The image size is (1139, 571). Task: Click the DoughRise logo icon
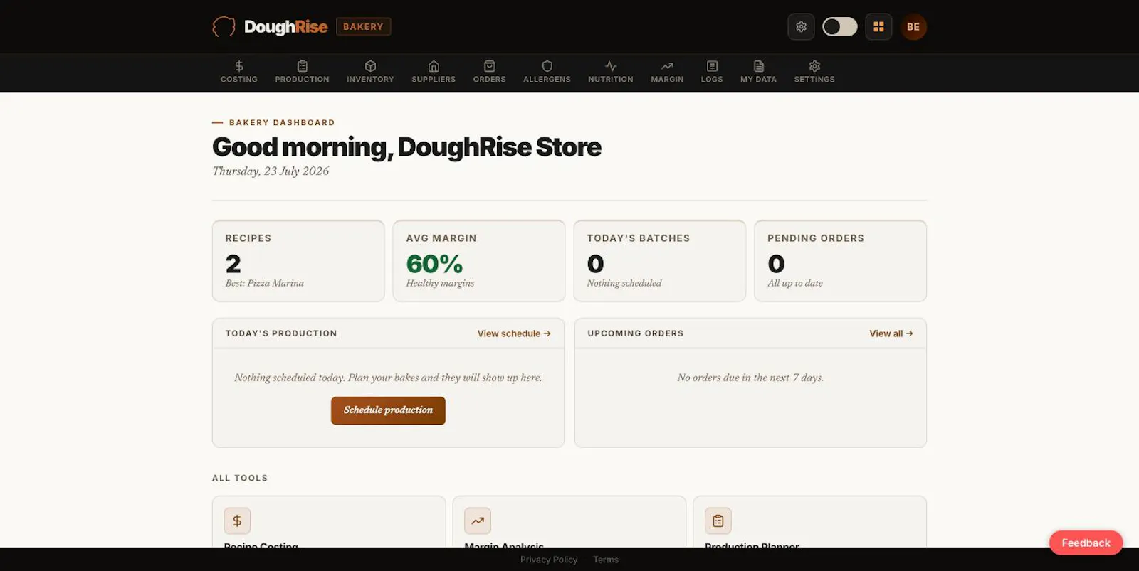(x=224, y=27)
